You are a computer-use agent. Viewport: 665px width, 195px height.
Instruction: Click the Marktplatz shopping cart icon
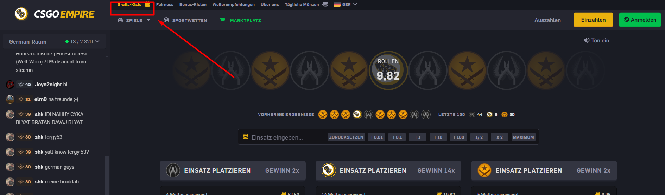tap(222, 20)
